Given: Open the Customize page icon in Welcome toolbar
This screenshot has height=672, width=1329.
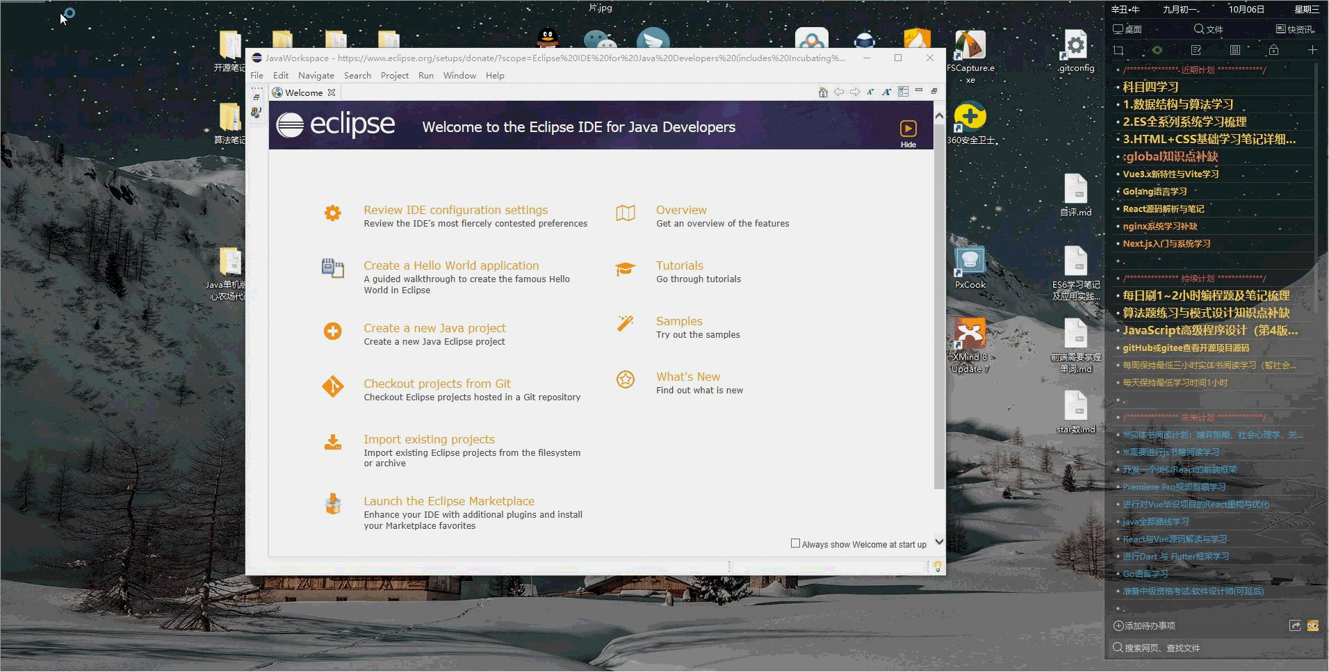Looking at the screenshot, I should (x=904, y=92).
